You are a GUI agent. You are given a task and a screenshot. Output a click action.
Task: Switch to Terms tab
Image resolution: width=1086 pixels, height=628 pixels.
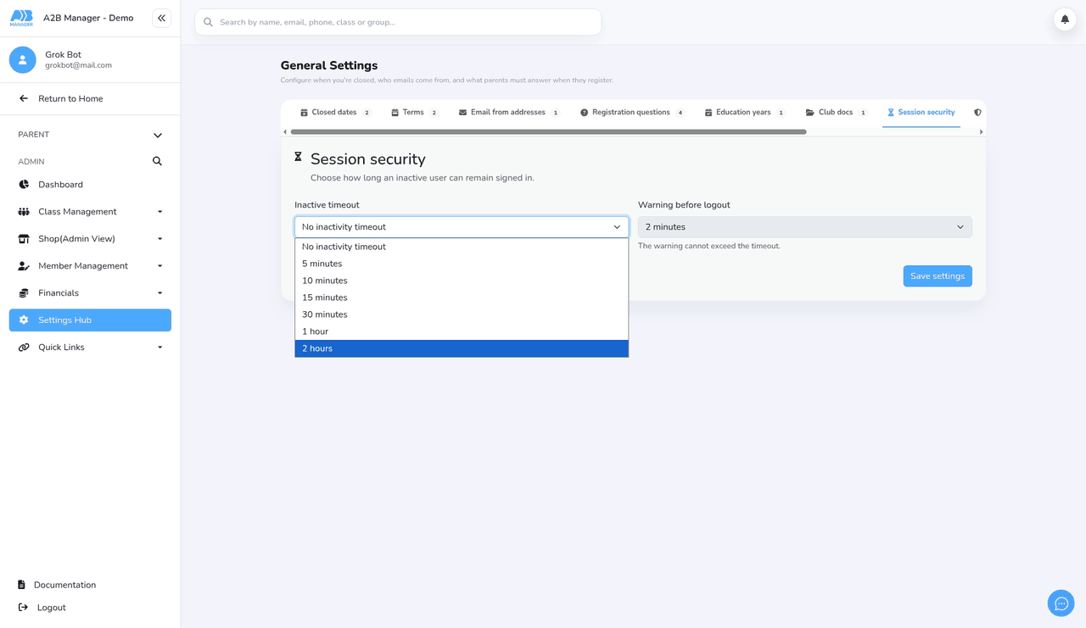[x=414, y=112]
